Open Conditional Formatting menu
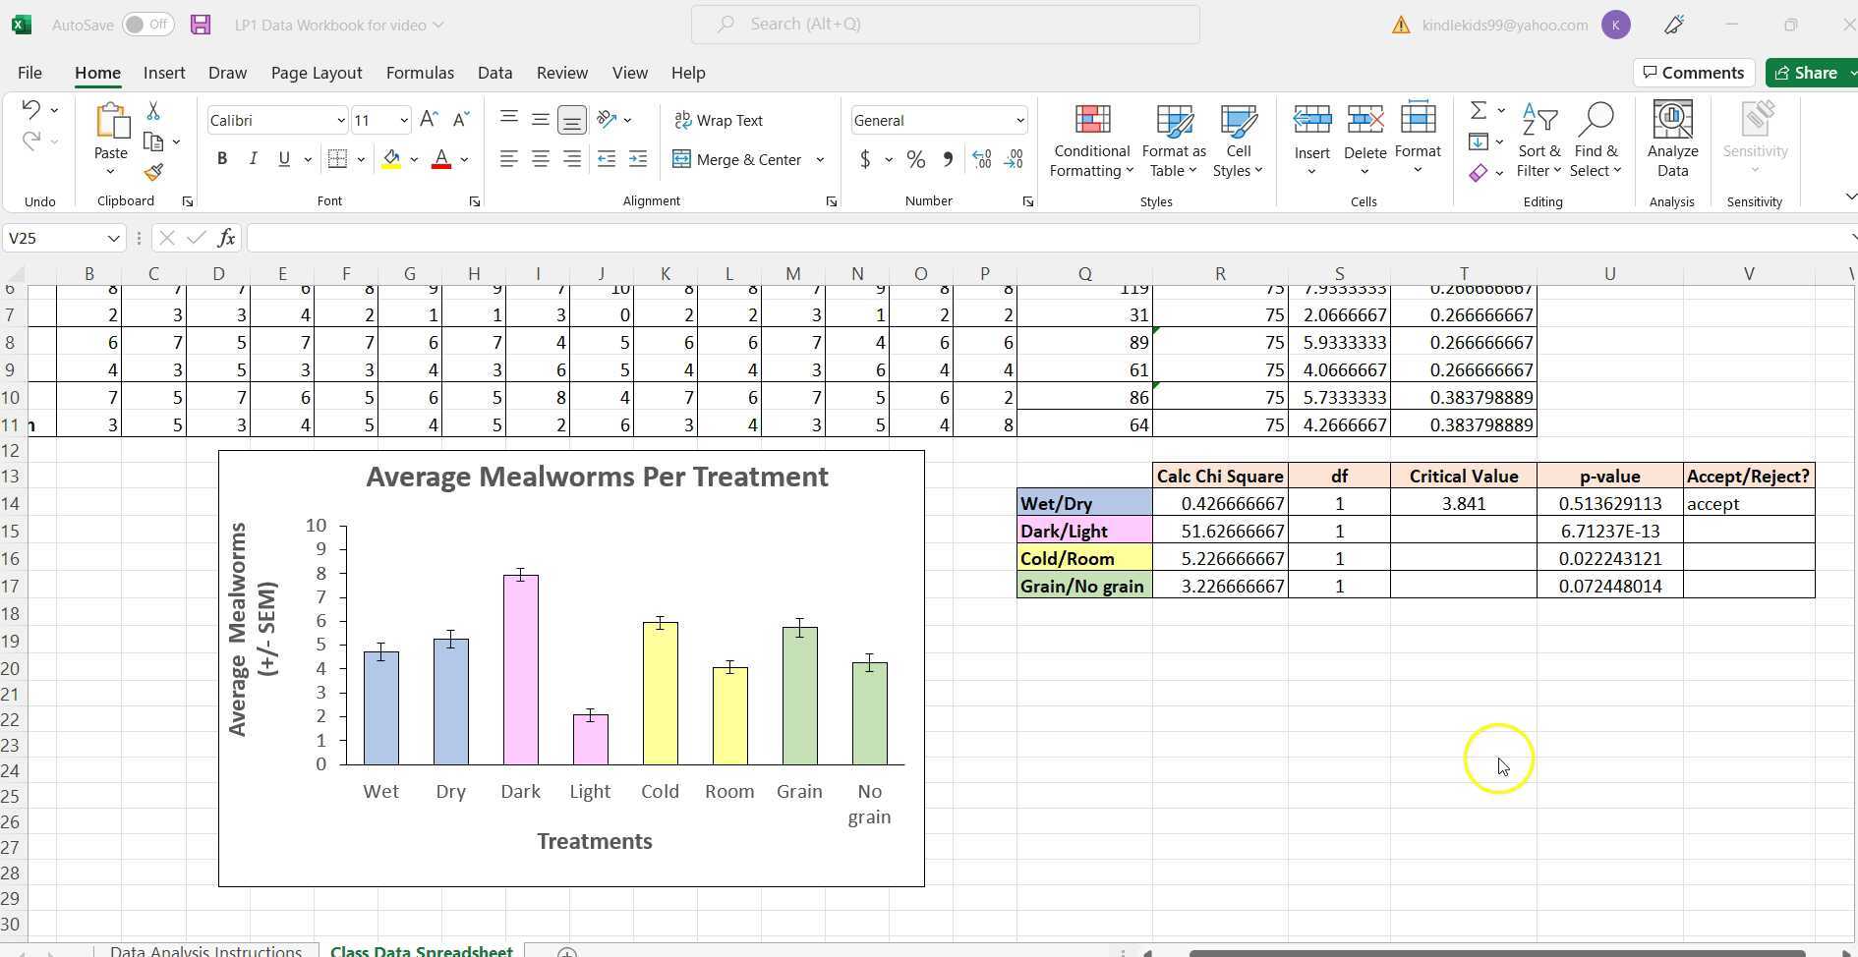1858x957 pixels. click(1091, 142)
